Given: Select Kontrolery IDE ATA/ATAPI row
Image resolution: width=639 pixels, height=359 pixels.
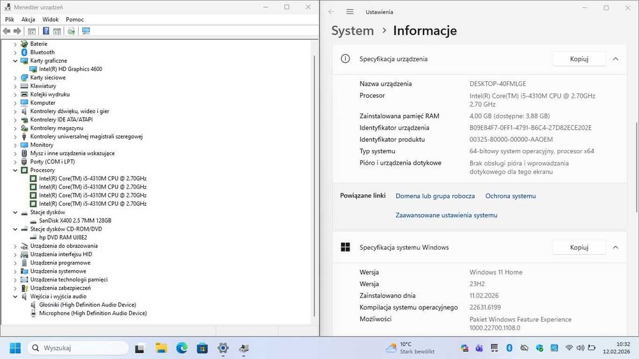Looking at the screenshot, I should click(x=61, y=120).
